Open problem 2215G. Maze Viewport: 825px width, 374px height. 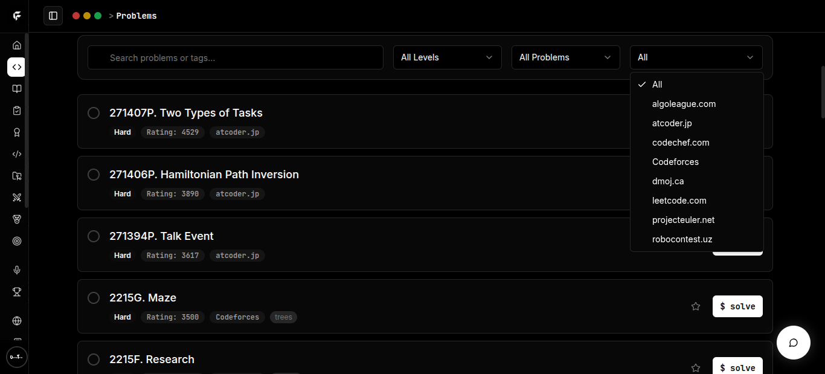(x=143, y=298)
